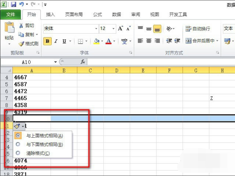235x176 pixels.
Task: Click the Undo arrow icon
Action: [22, 4]
